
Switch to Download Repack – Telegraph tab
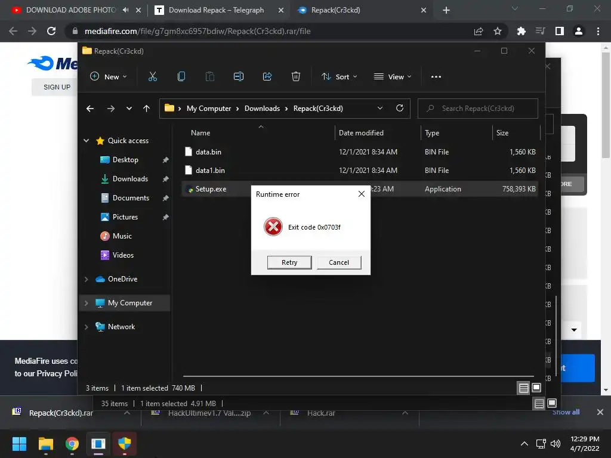(216, 10)
